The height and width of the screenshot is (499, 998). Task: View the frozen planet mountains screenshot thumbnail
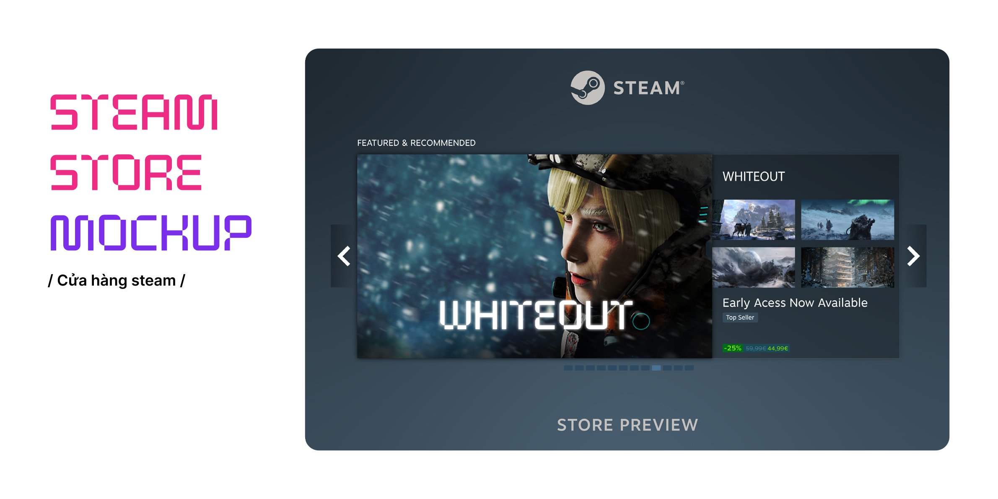(x=754, y=267)
